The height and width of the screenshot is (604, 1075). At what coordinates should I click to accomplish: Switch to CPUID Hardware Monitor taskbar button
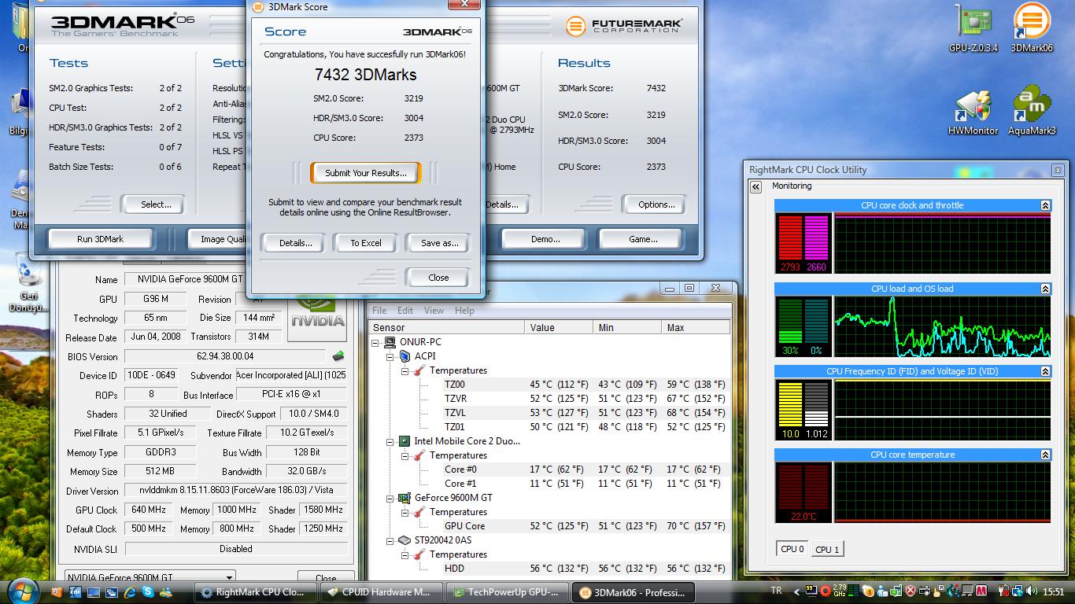pyautogui.click(x=381, y=592)
